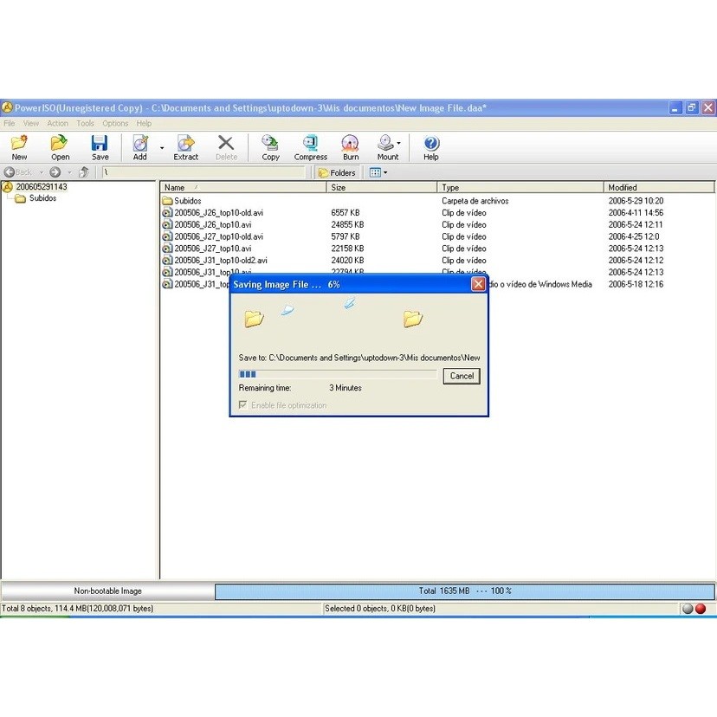Cancel the image saving process
This screenshot has height=717, width=717.
(x=462, y=376)
